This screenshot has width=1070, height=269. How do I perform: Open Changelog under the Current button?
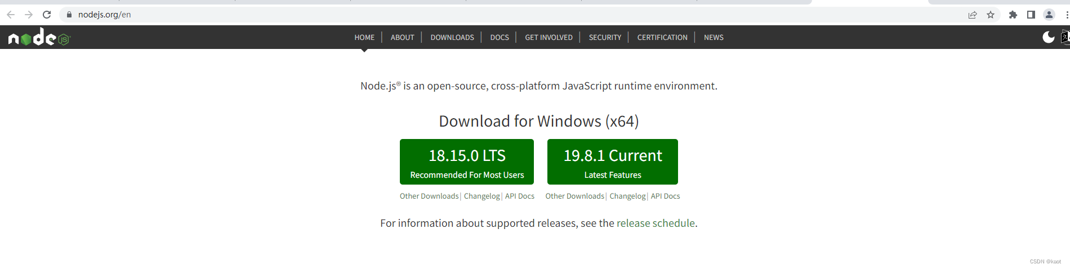(x=627, y=196)
